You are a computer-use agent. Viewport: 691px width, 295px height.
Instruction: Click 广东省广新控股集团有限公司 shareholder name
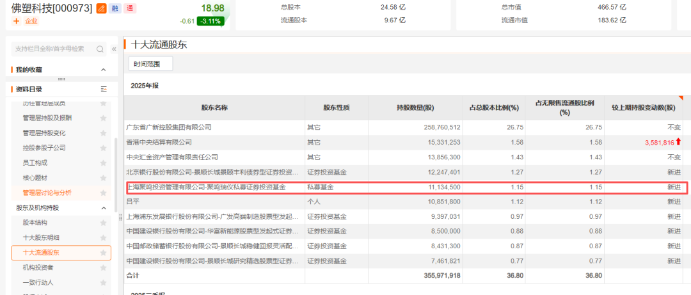(169, 127)
